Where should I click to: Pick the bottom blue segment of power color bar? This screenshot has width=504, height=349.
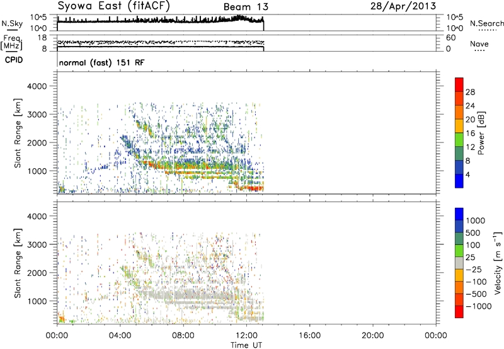tap(459, 181)
